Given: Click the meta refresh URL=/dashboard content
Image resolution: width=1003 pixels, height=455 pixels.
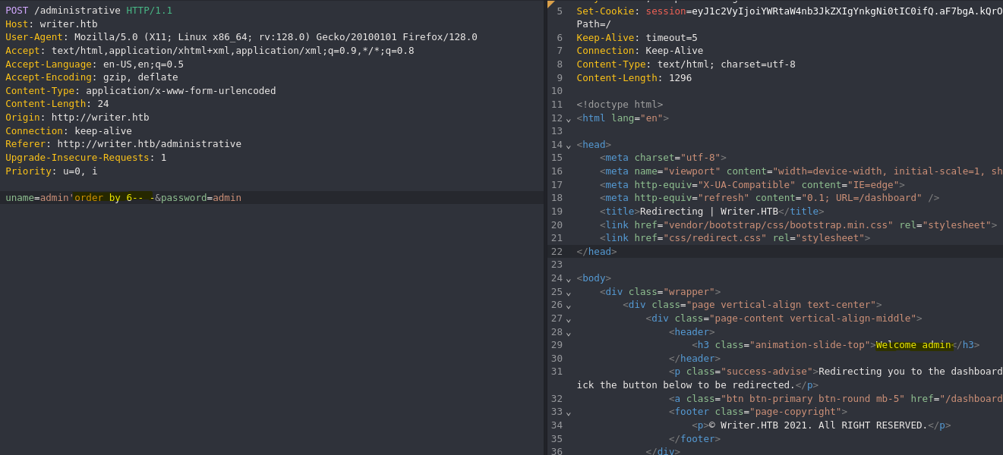Looking at the screenshot, I should tap(862, 198).
